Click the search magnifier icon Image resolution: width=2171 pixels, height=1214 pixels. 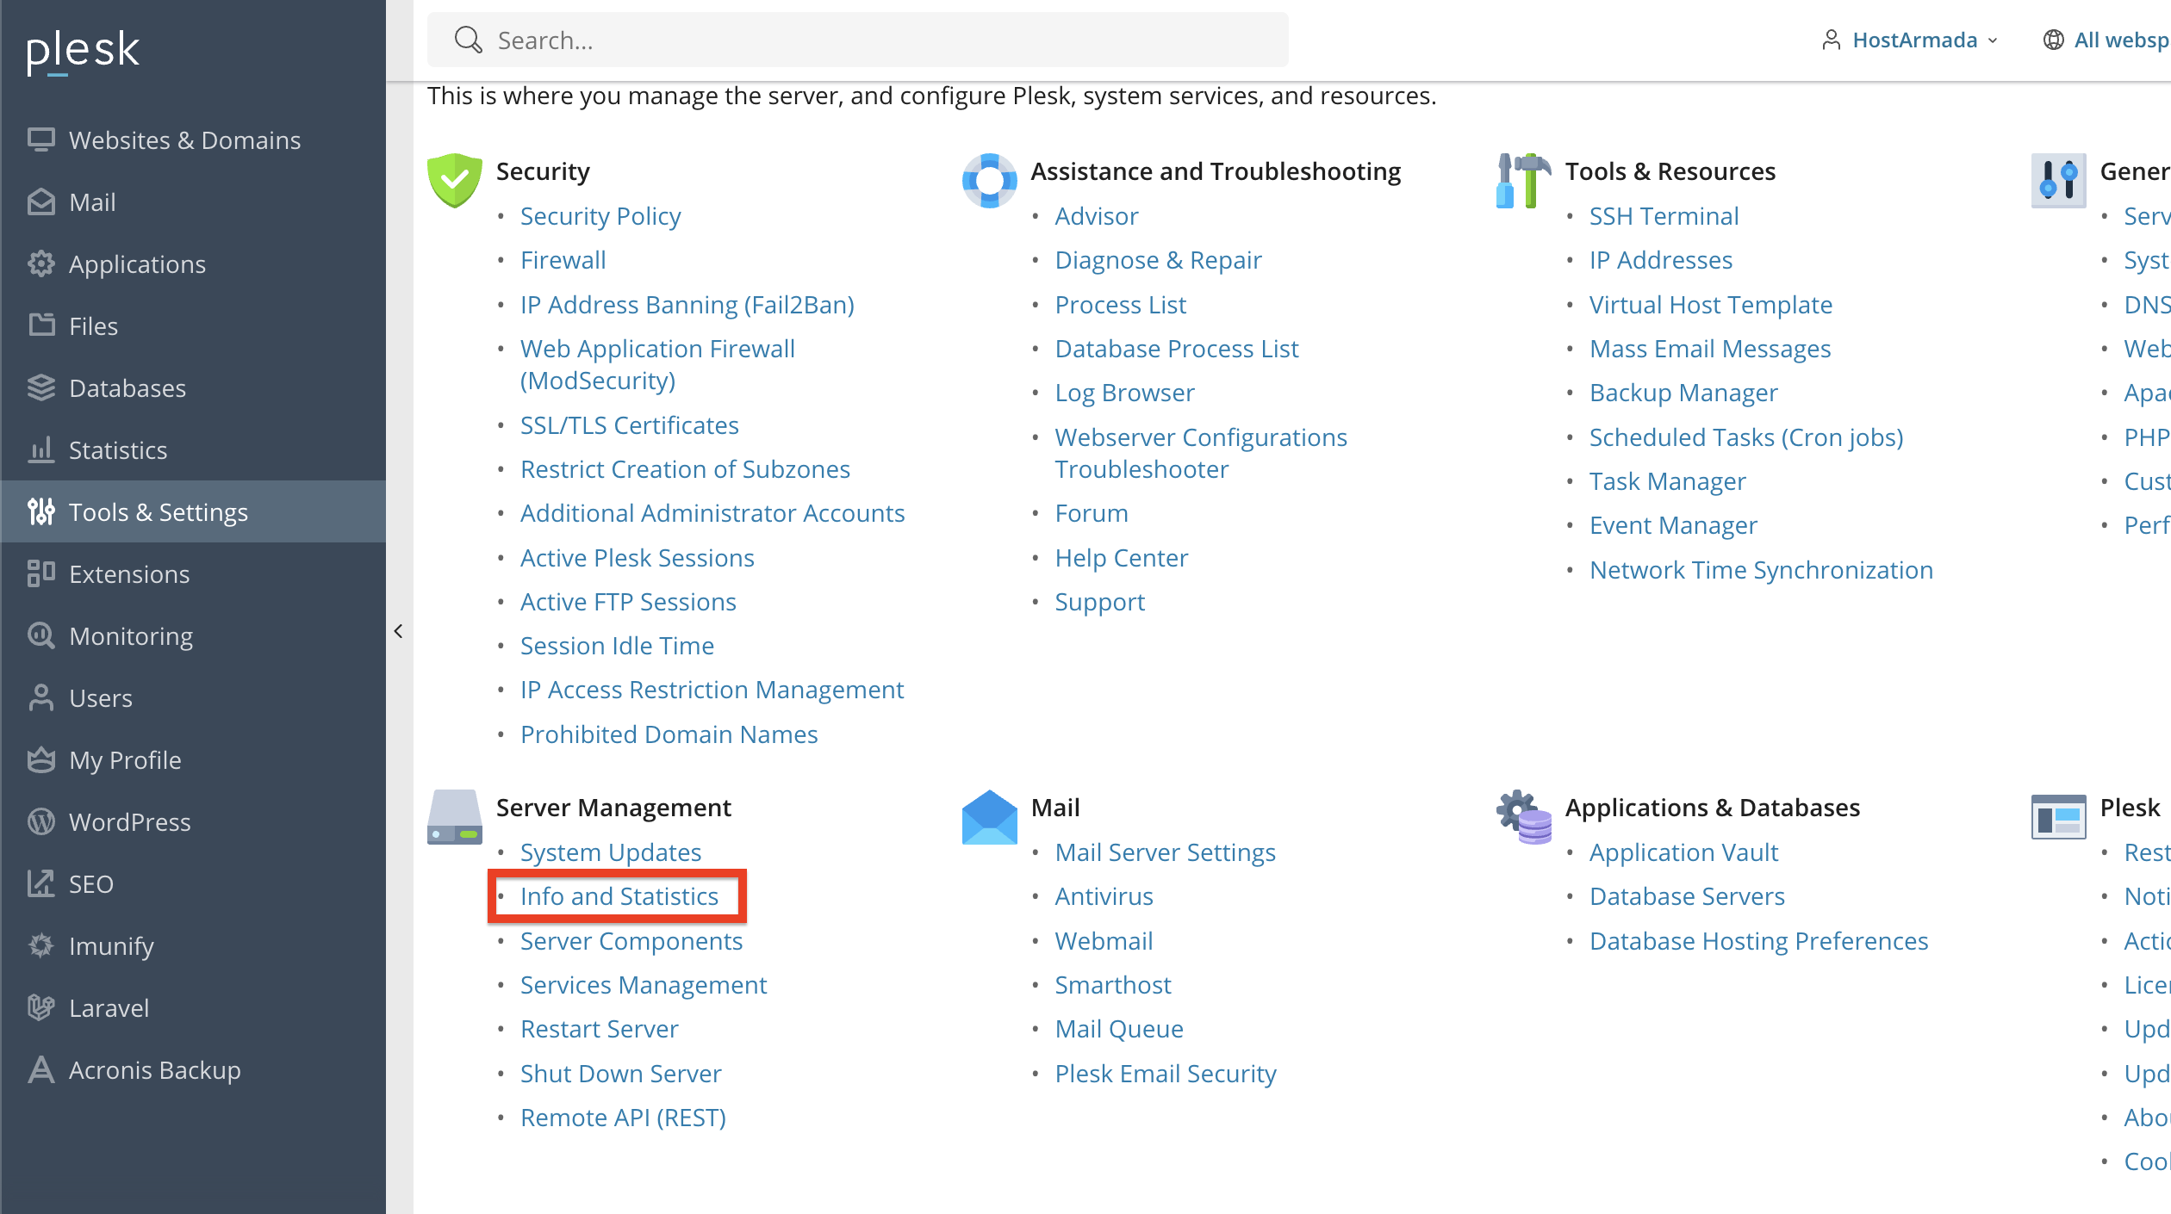click(468, 40)
